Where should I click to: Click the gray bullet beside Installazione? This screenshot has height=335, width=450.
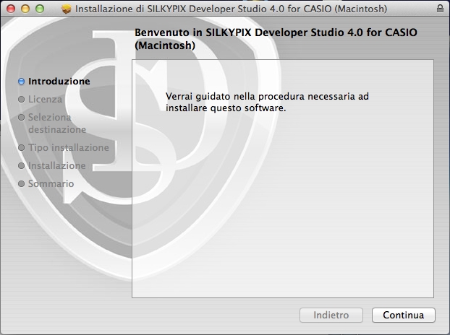[x=22, y=166]
